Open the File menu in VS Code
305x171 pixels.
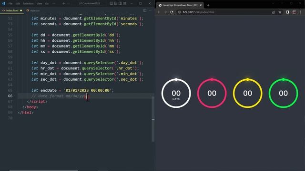coord(10,3)
